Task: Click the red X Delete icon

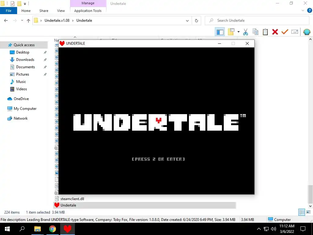Action: (x=275, y=32)
